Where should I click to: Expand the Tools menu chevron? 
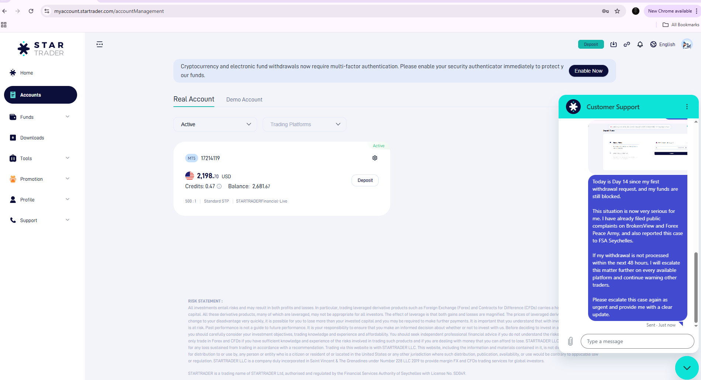click(68, 158)
